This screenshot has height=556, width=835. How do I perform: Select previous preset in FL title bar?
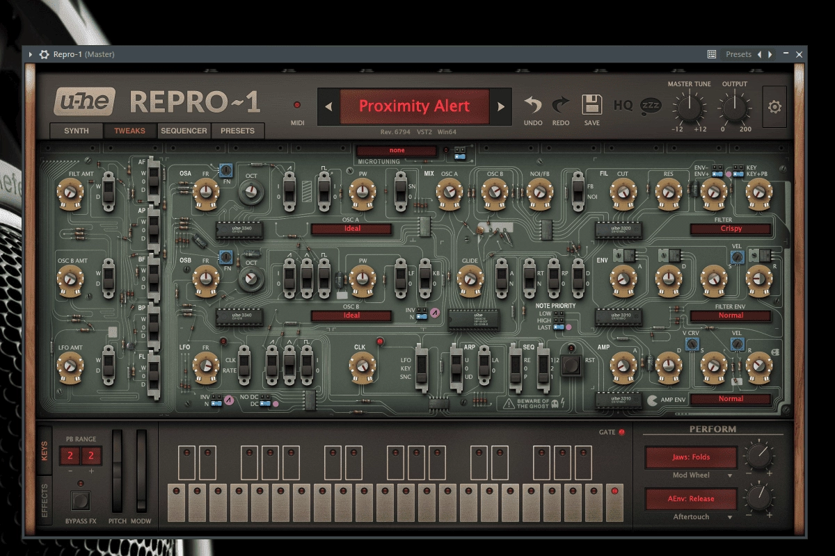760,54
